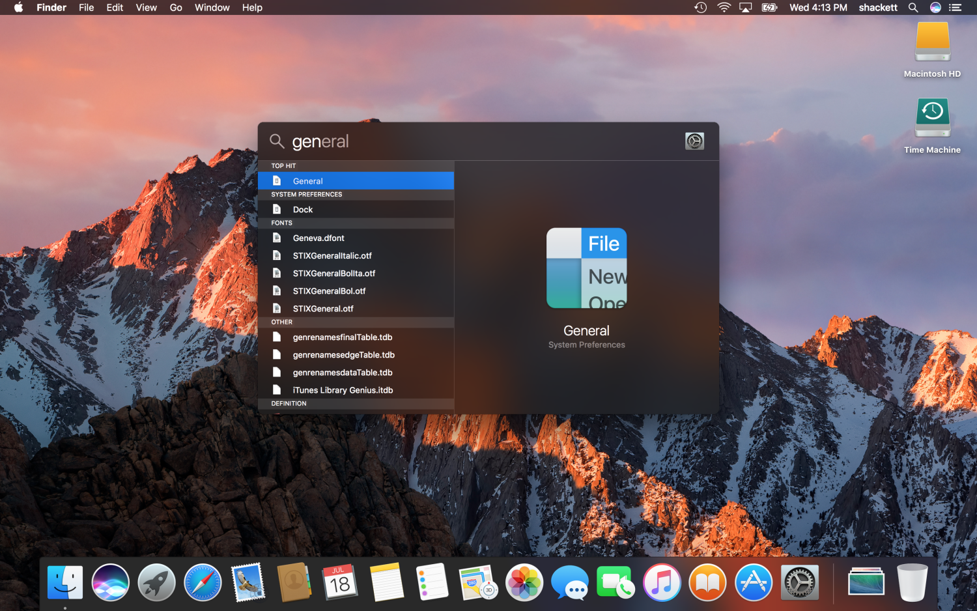Select the General top hit result

[356, 181]
